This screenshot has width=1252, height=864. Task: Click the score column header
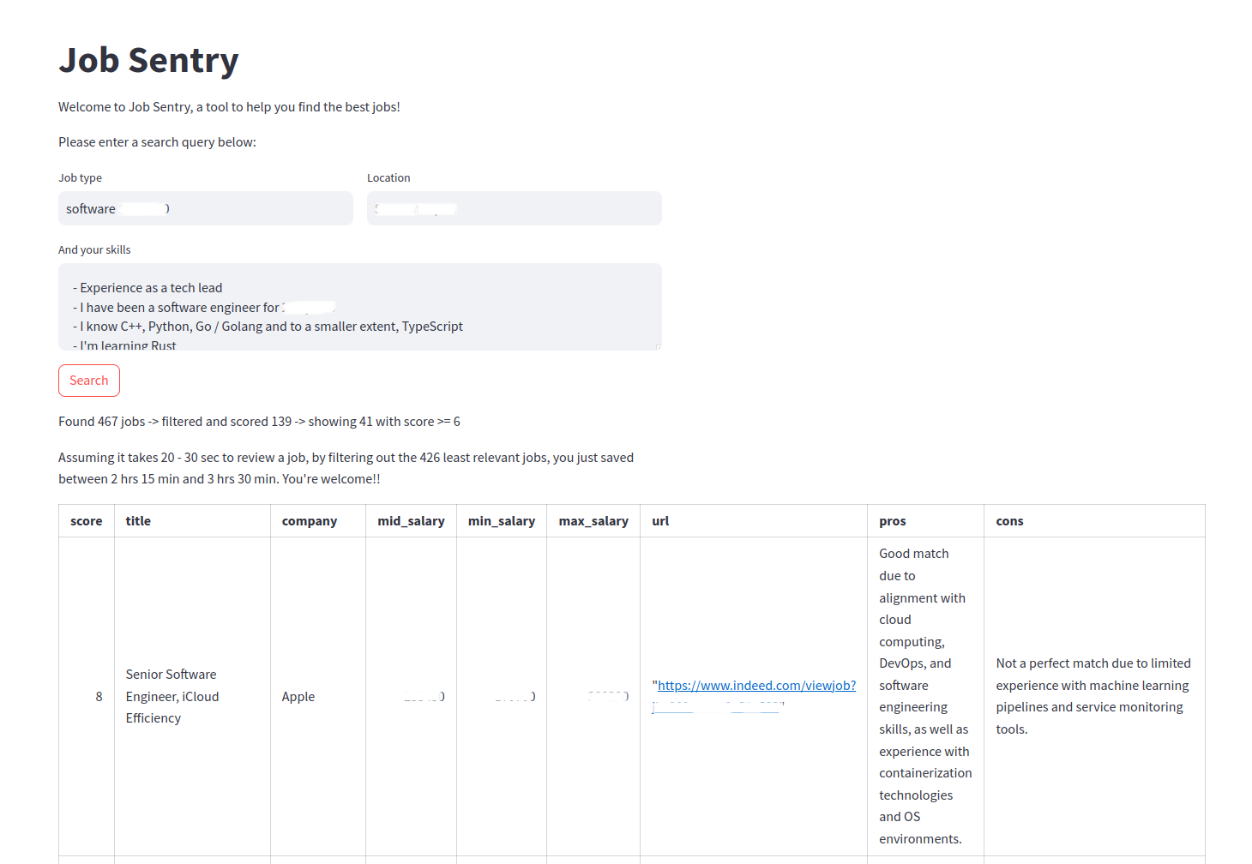click(87, 521)
